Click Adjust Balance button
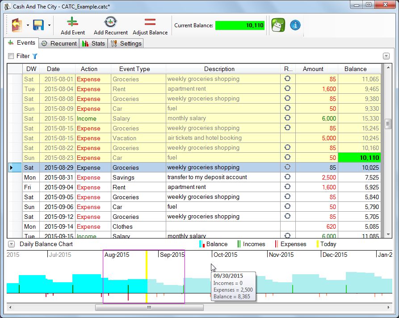399x318 pixels. tap(150, 26)
